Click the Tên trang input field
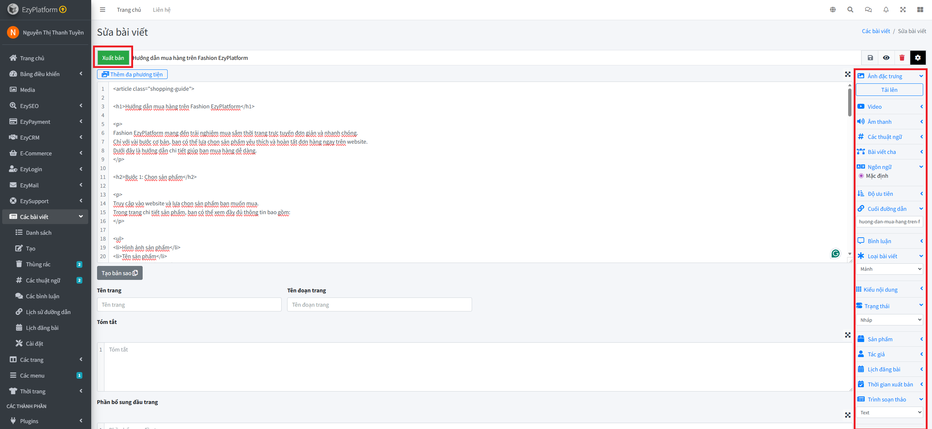This screenshot has width=932, height=429. click(x=189, y=304)
